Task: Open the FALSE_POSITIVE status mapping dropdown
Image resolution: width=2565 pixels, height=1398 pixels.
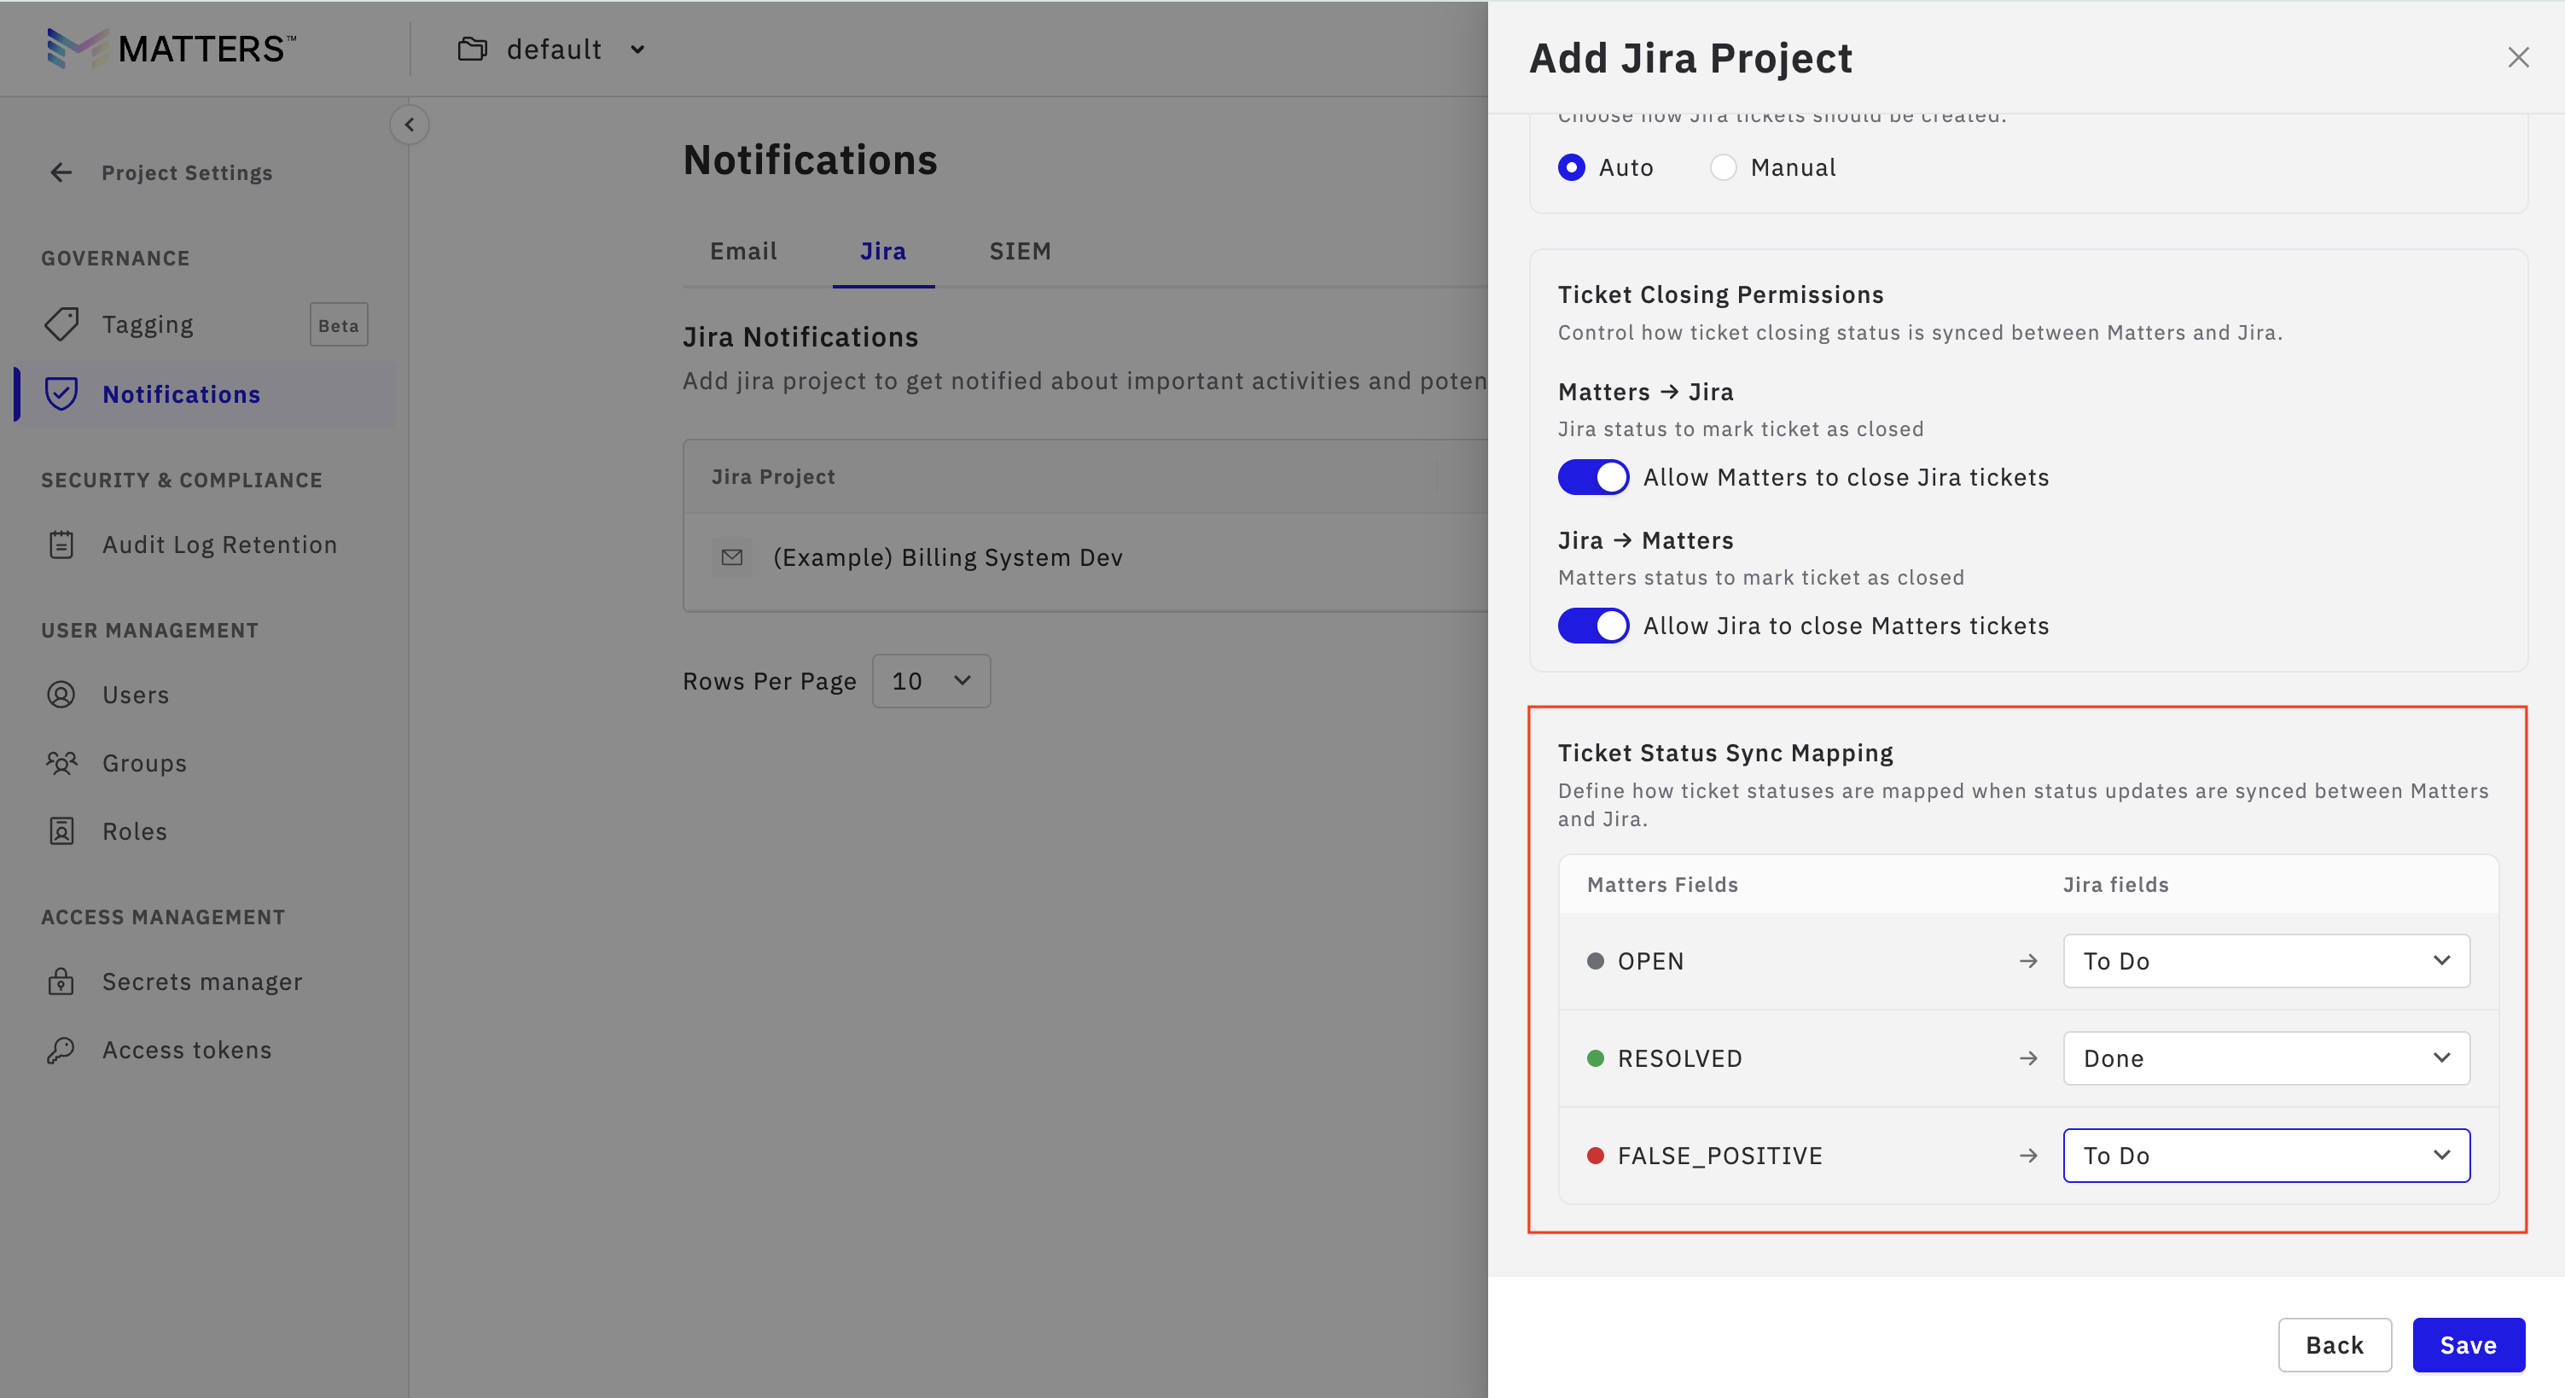Action: (x=2265, y=1155)
